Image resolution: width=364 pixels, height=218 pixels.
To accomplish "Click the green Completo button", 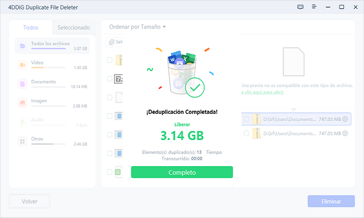I will tap(182, 172).
